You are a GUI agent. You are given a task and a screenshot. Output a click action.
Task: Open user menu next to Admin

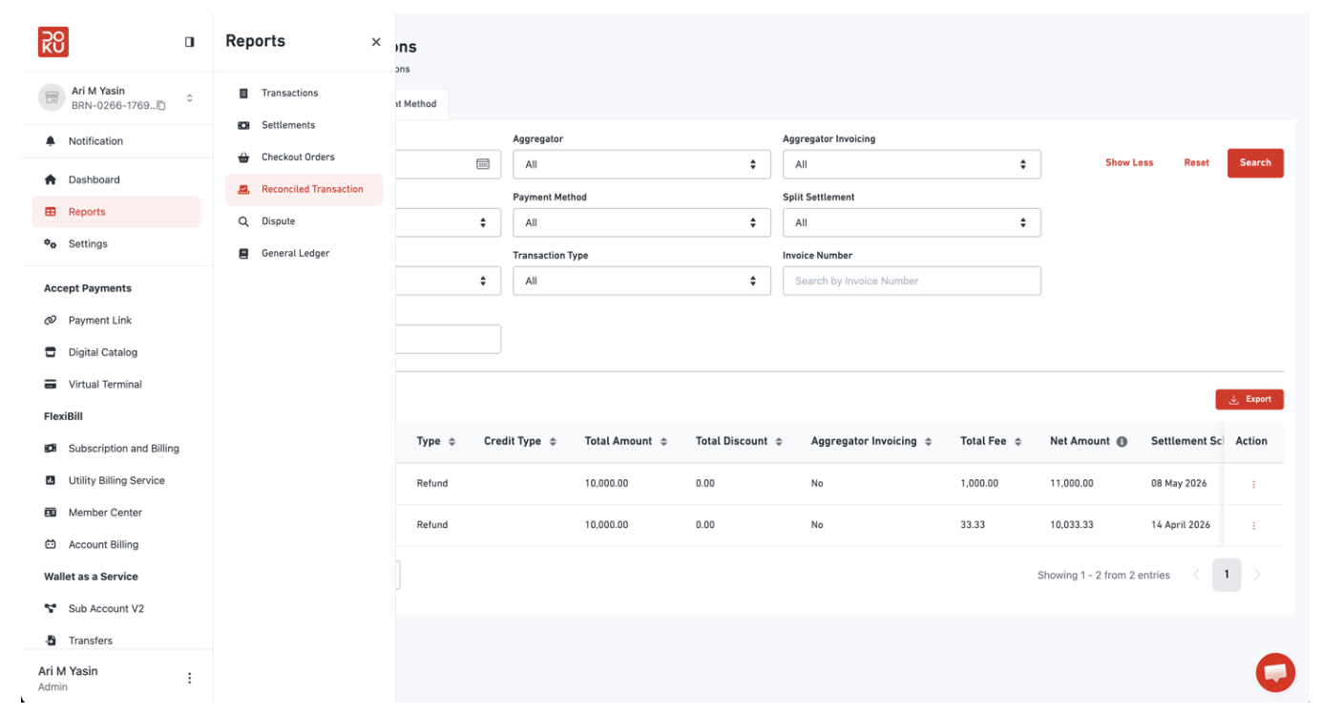click(x=189, y=678)
